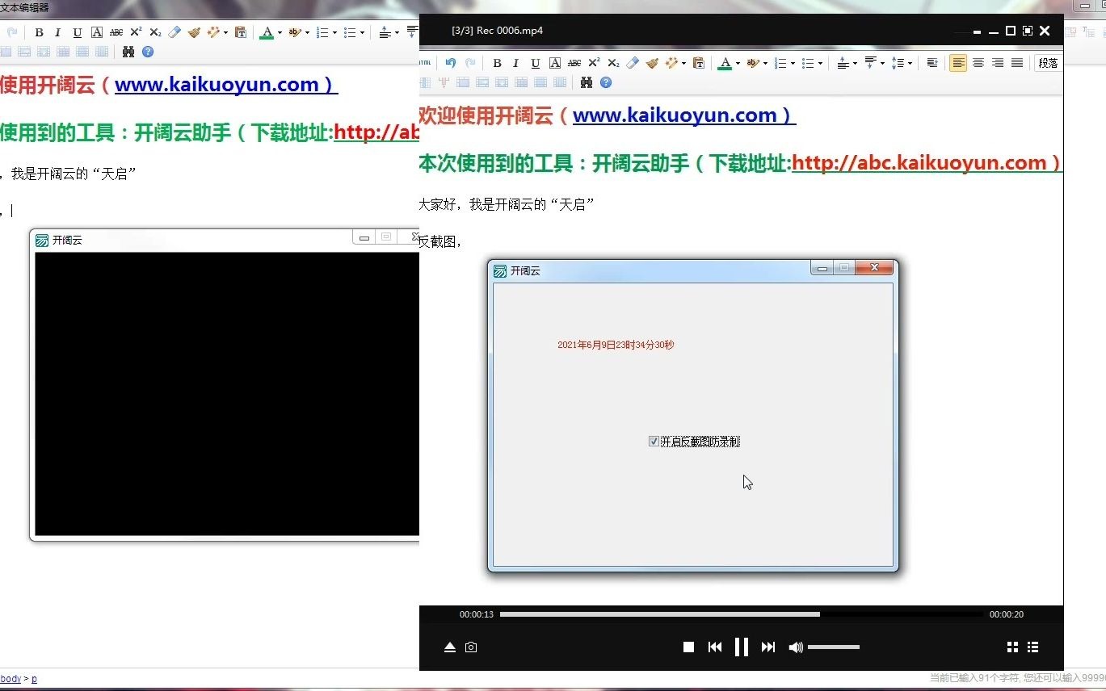Click the [3/3] Rec 0006.mp4 title
The width and height of the screenshot is (1106, 691).
(x=497, y=31)
